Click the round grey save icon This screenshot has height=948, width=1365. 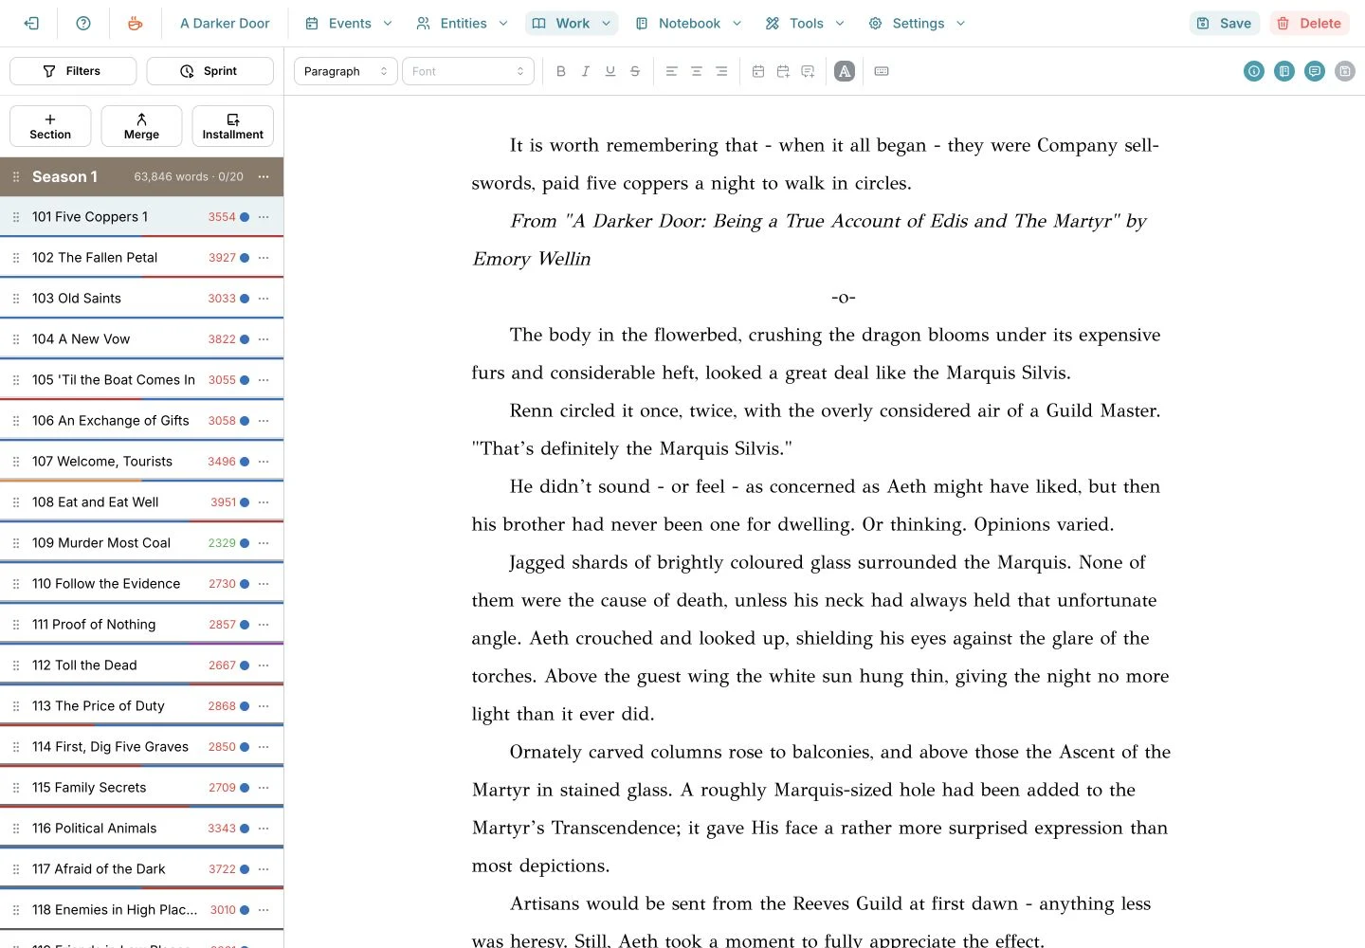tap(1345, 71)
